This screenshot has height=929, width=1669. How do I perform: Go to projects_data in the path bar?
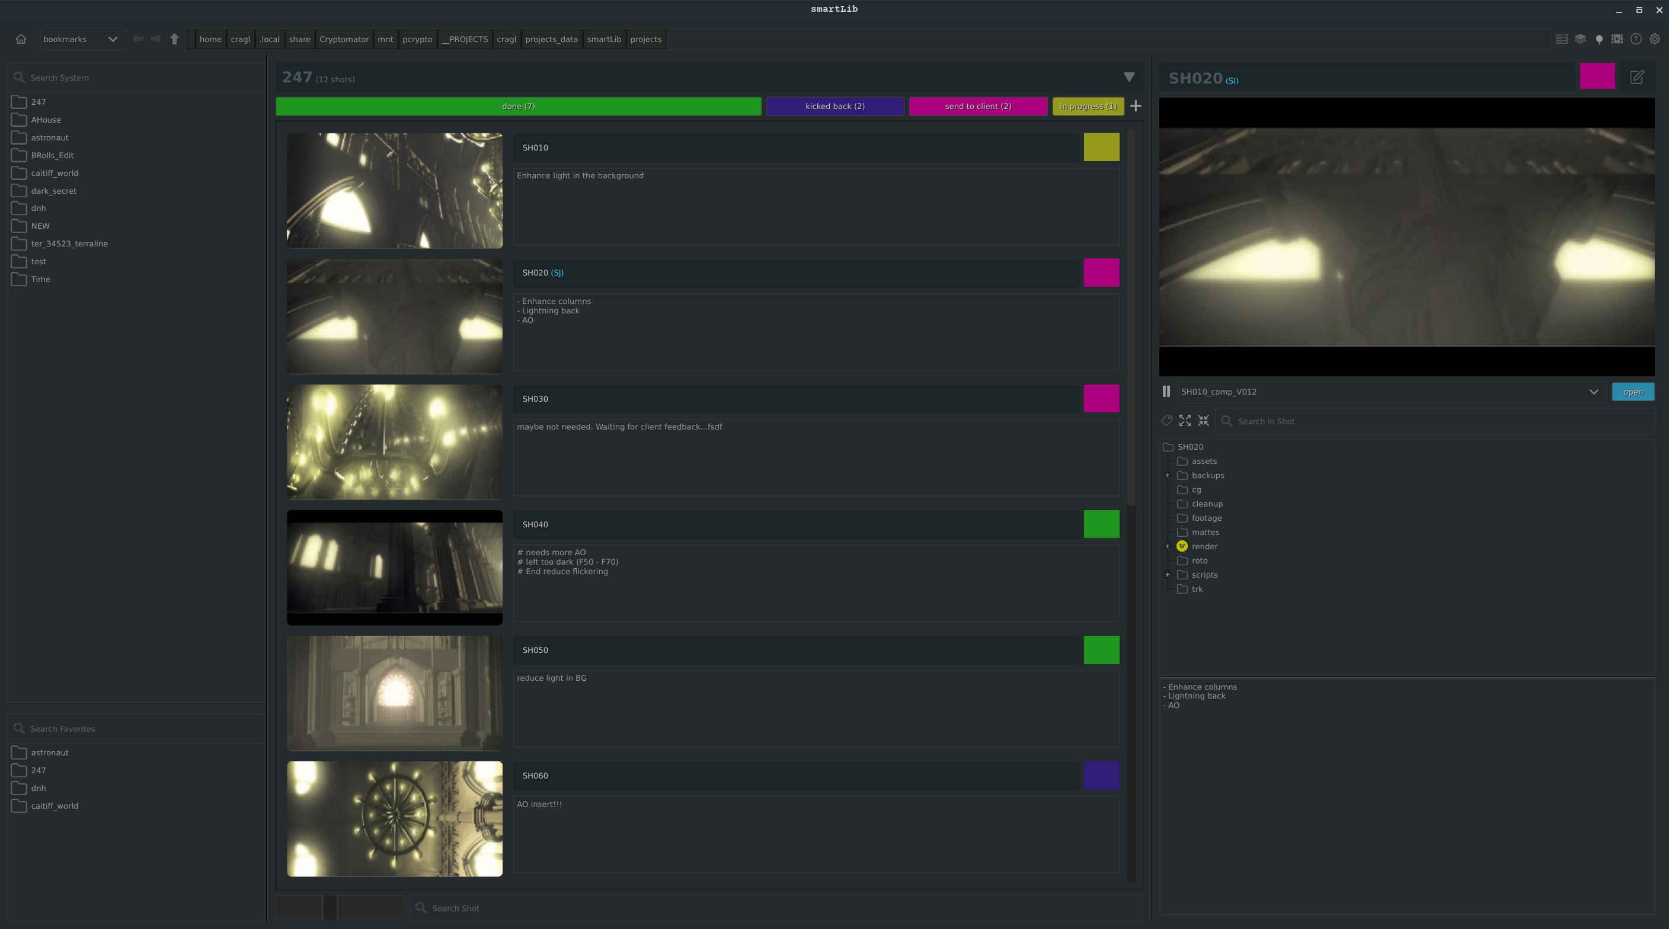[551, 39]
